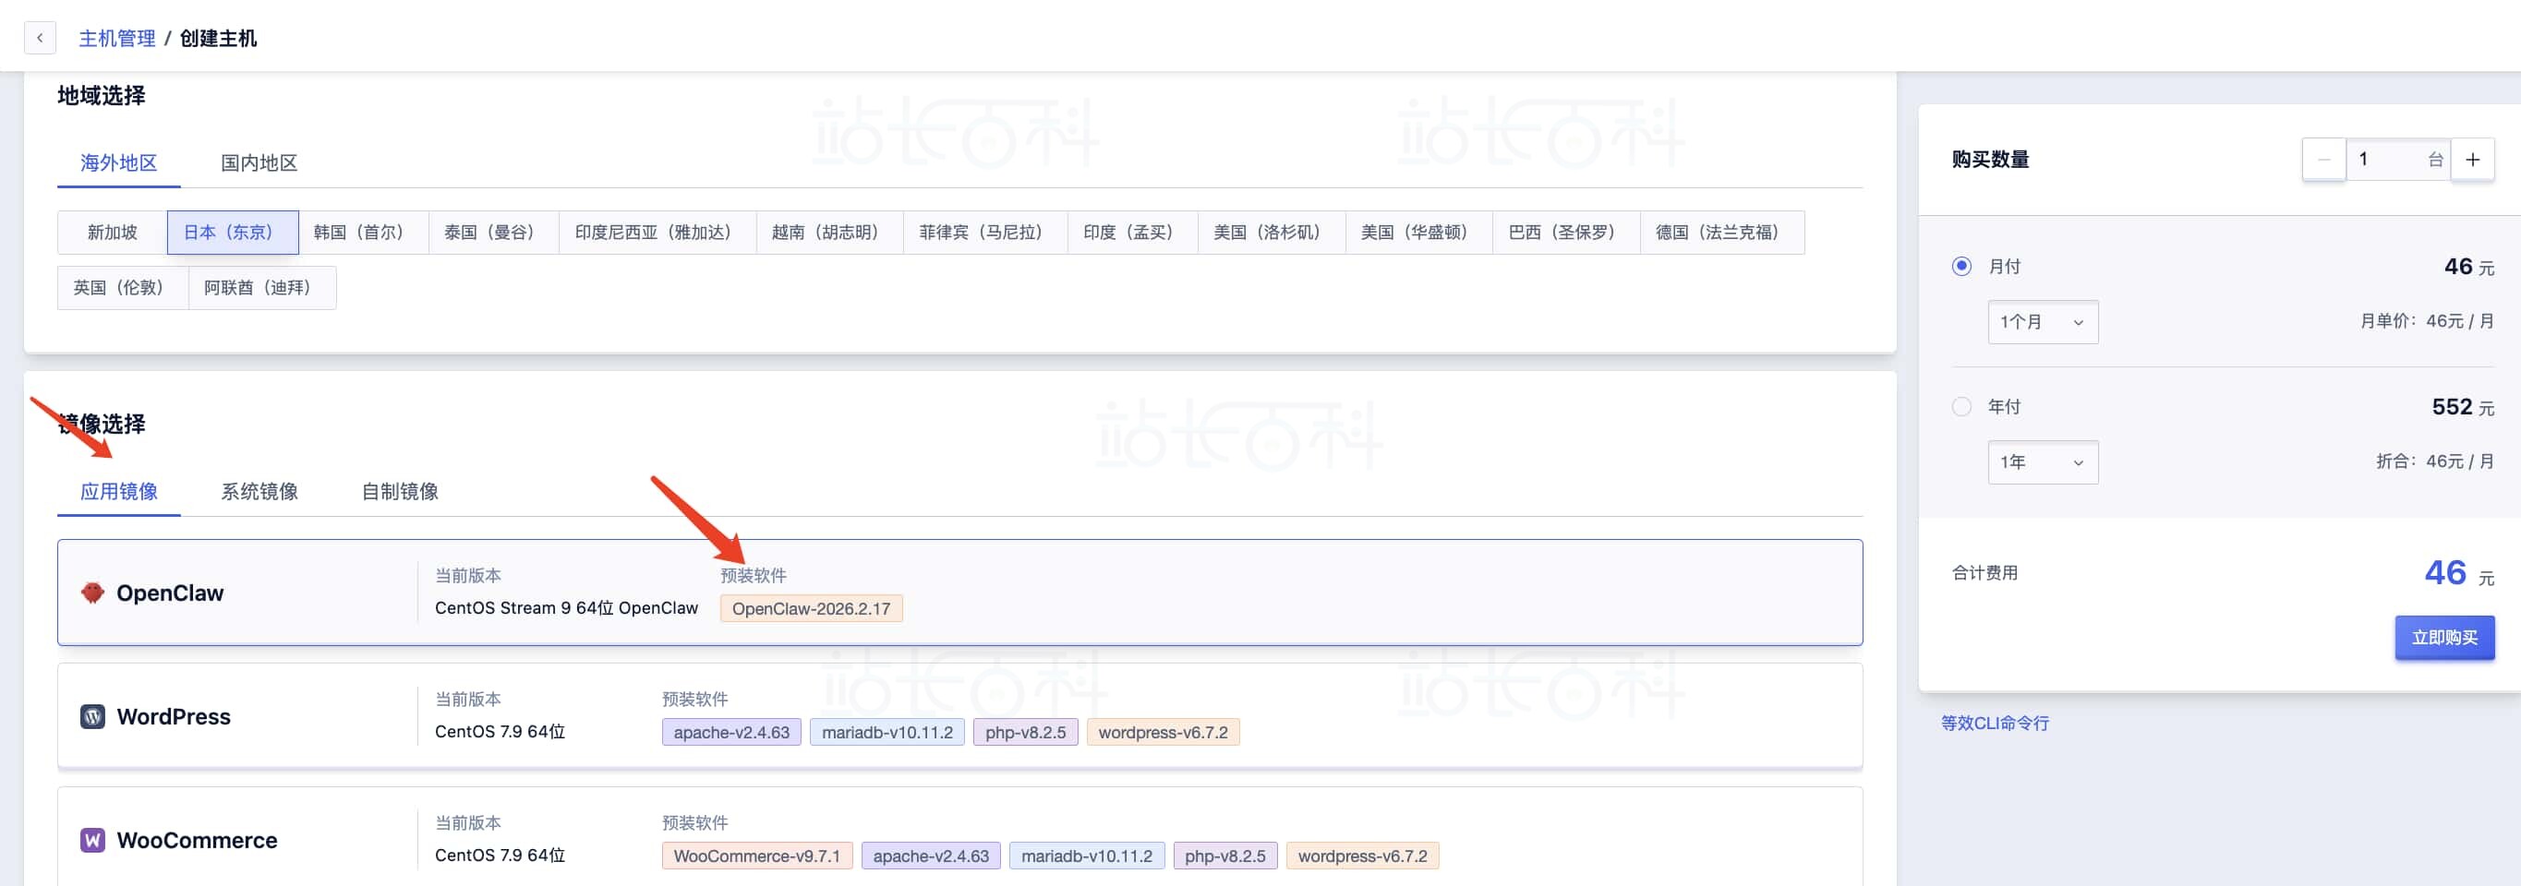Increase purchase quantity with plus button

(2472, 160)
